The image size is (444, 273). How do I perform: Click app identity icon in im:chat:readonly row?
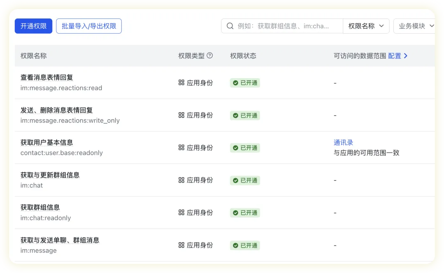[x=181, y=213]
